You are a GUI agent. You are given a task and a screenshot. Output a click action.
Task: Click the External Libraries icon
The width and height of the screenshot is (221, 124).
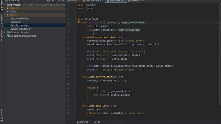click(x=8, y=32)
